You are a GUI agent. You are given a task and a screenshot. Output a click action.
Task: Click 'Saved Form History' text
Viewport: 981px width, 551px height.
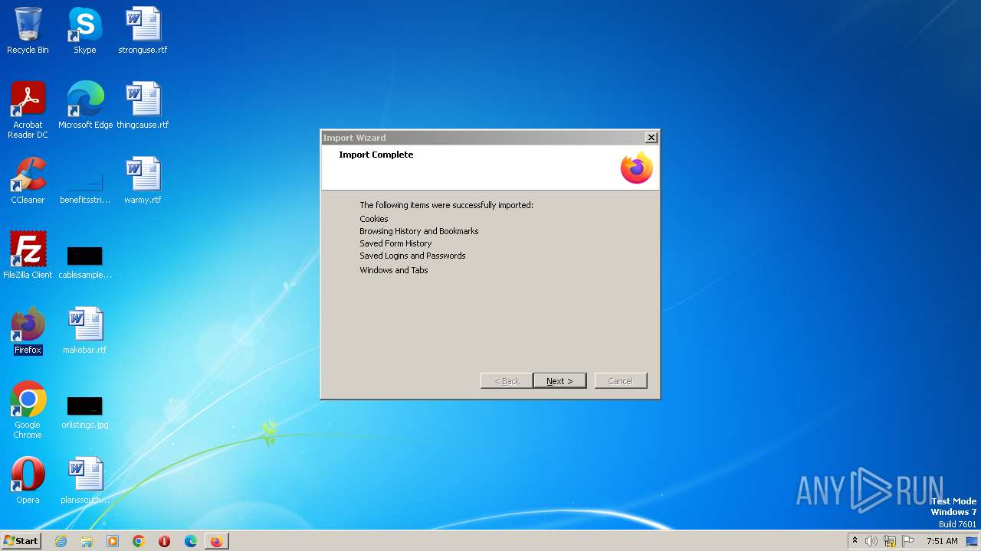click(395, 243)
